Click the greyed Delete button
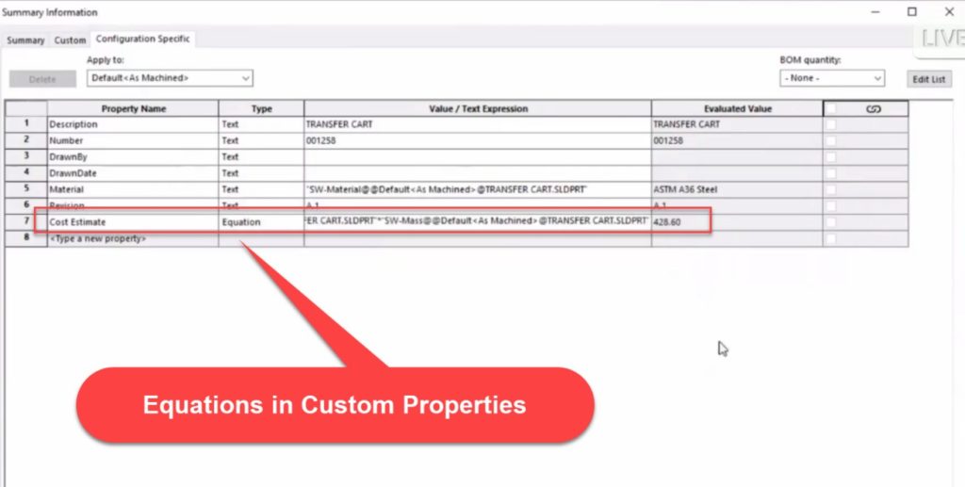 pos(42,79)
